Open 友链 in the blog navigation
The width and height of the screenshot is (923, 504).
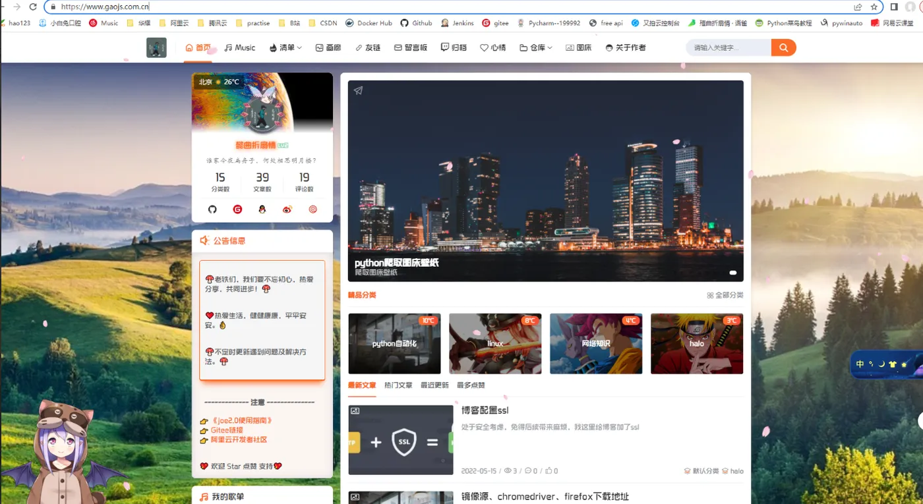click(368, 47)
